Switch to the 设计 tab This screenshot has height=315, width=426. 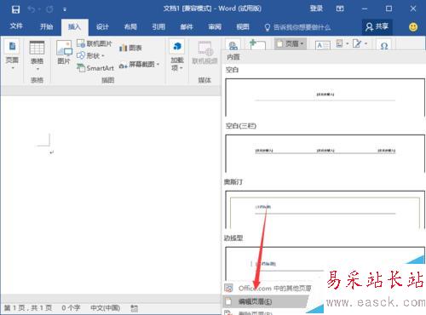102,27
